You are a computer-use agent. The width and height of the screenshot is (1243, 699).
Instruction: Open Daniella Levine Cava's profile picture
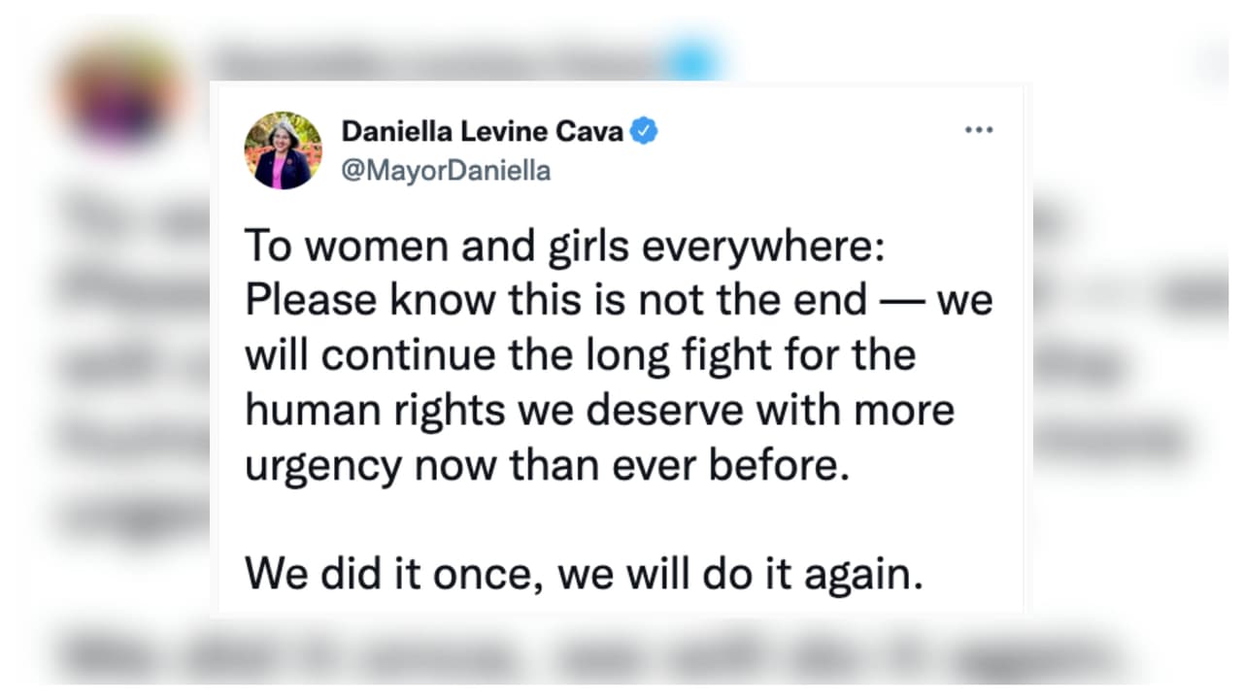283,150
